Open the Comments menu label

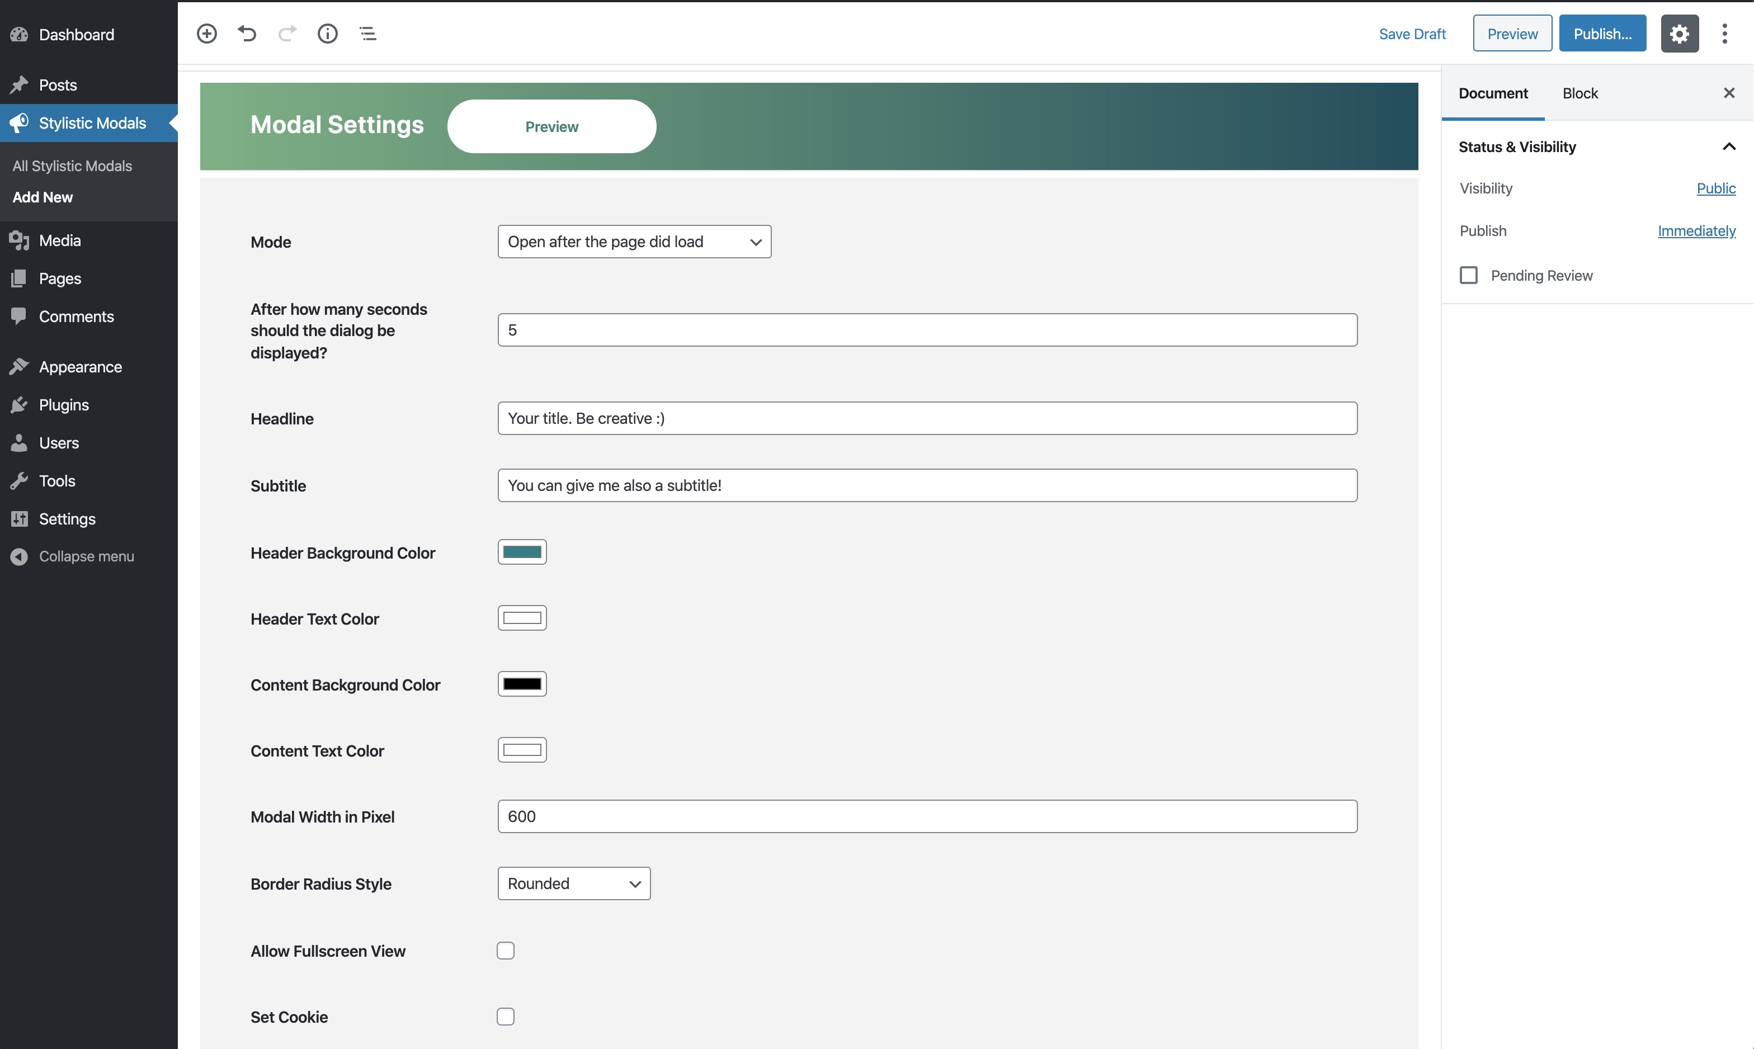click(77, 316)
